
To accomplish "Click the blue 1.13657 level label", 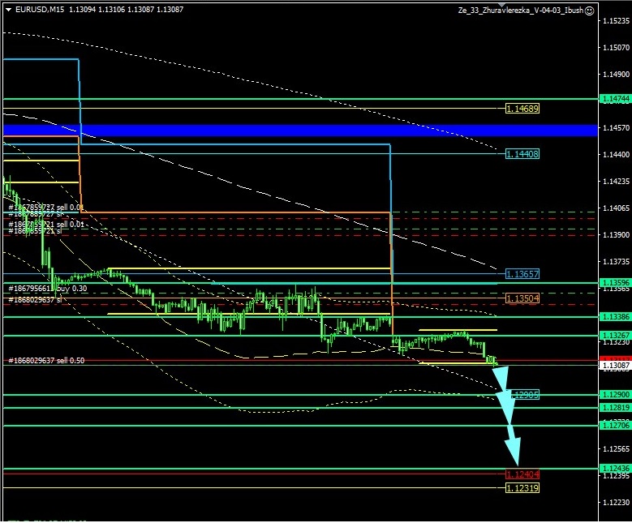I will click(x=522, y=274).
